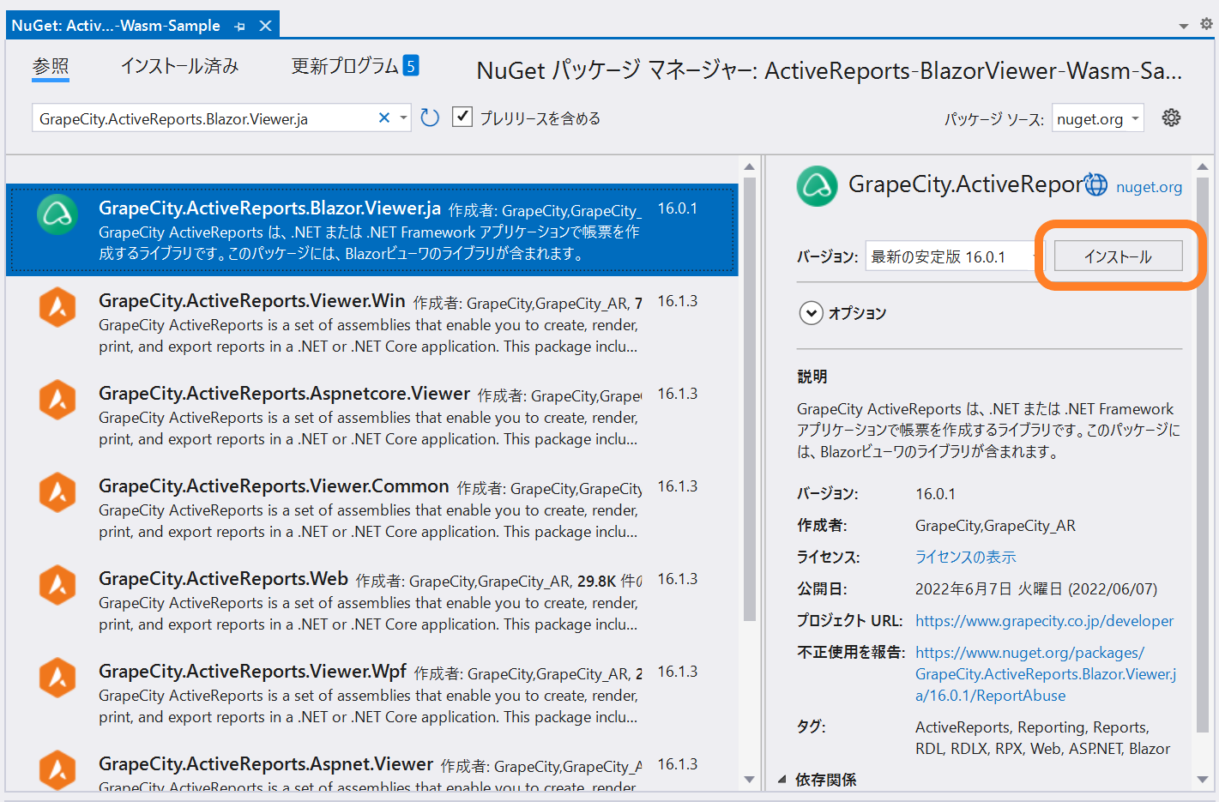Click the GrapeCity.ActiveReports.Viewer.Wpf package icon
Image resolution: width=1219 pixels, height=802 pixels.
(x=57, y=678)
